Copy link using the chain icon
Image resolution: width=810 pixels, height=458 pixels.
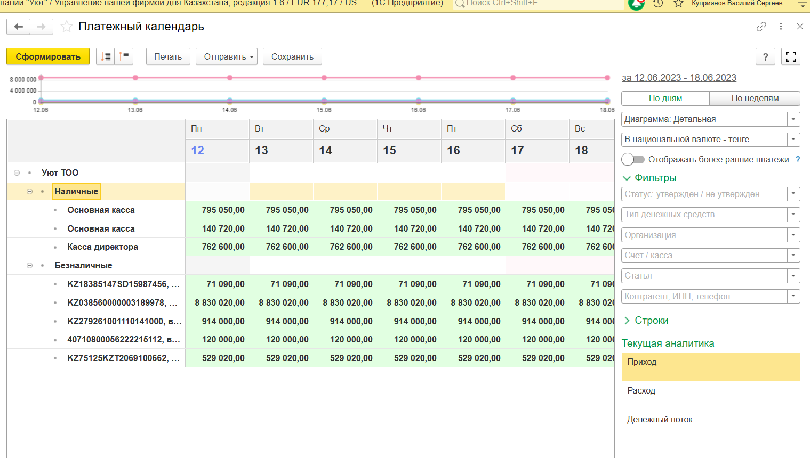coord(761,27)
